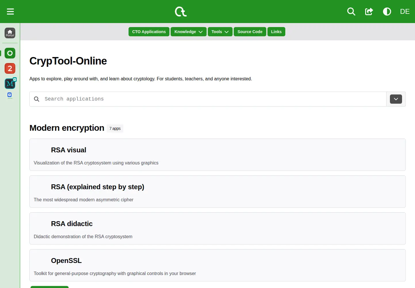Click small blue external-link sidebar icon
This screenshot has height=288, width=415.
(10, 95)
